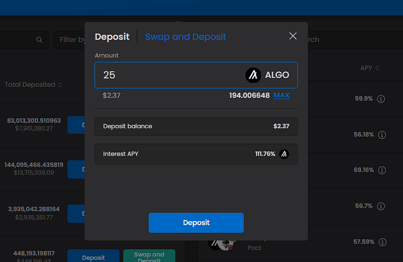The image size is (403, 262).
Task: Click the 83,013,300.510963 total deposited value
Action: point(34,120)
